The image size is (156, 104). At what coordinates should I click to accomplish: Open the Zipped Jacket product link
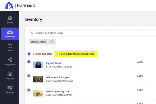pos(54,63)
